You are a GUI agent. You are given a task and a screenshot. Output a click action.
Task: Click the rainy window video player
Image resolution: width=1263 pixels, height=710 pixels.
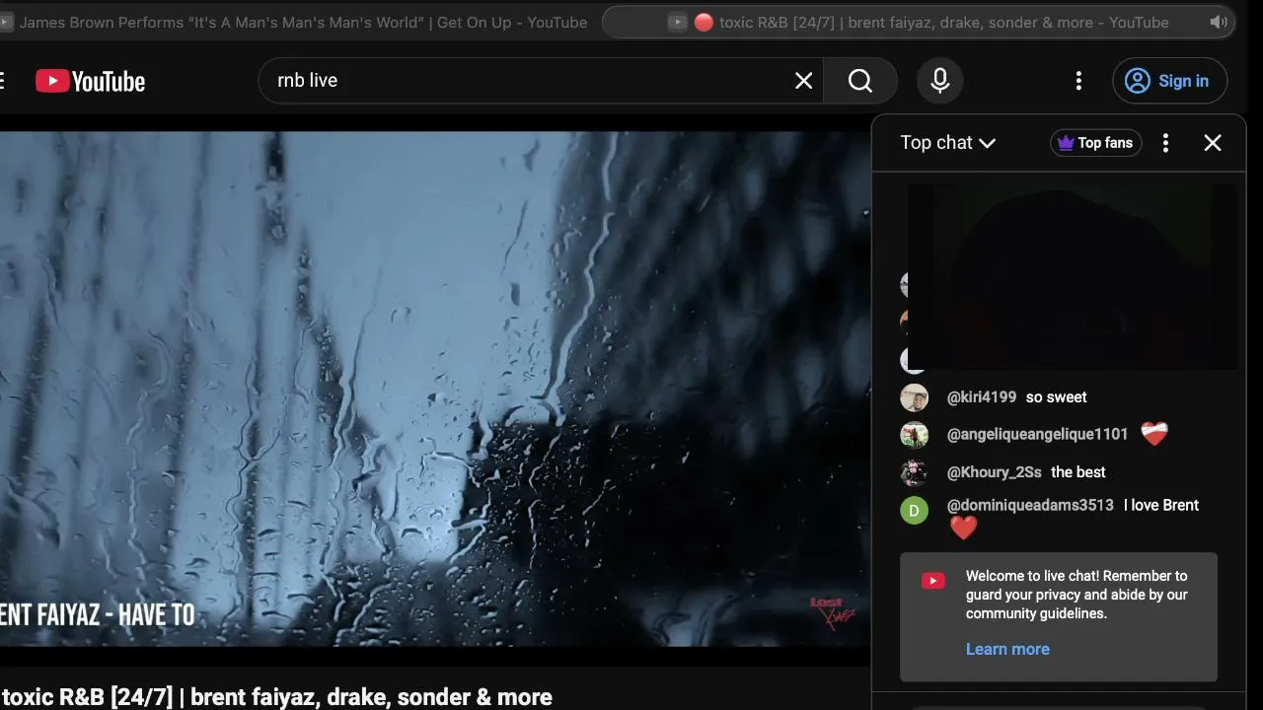pos(435,390)
